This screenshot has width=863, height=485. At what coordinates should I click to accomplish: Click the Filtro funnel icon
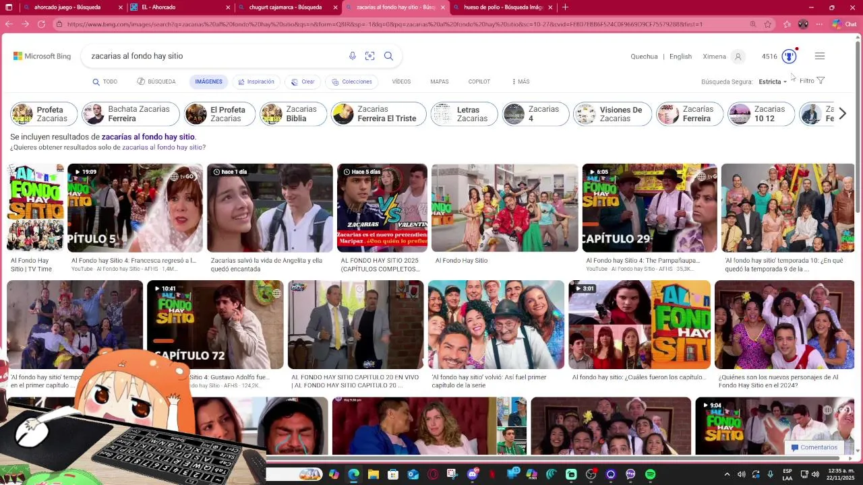click(821, 81)
